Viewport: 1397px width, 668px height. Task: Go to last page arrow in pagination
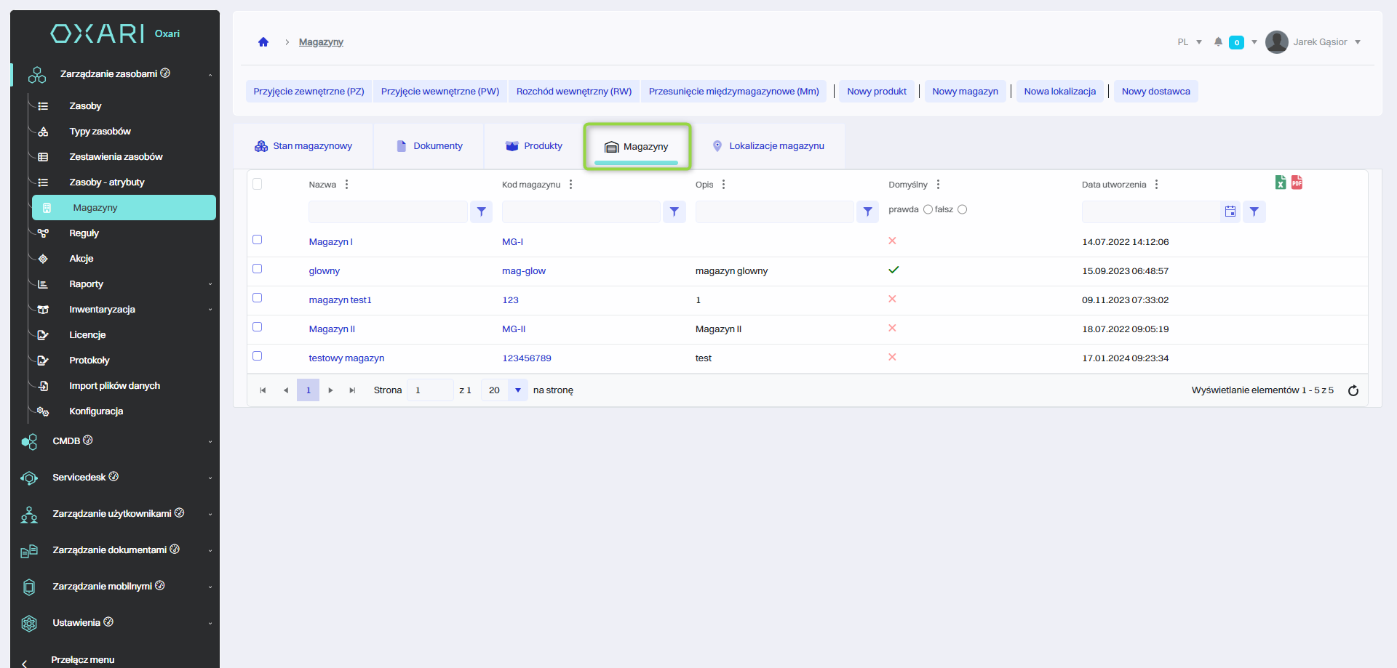tap(352, 390)
